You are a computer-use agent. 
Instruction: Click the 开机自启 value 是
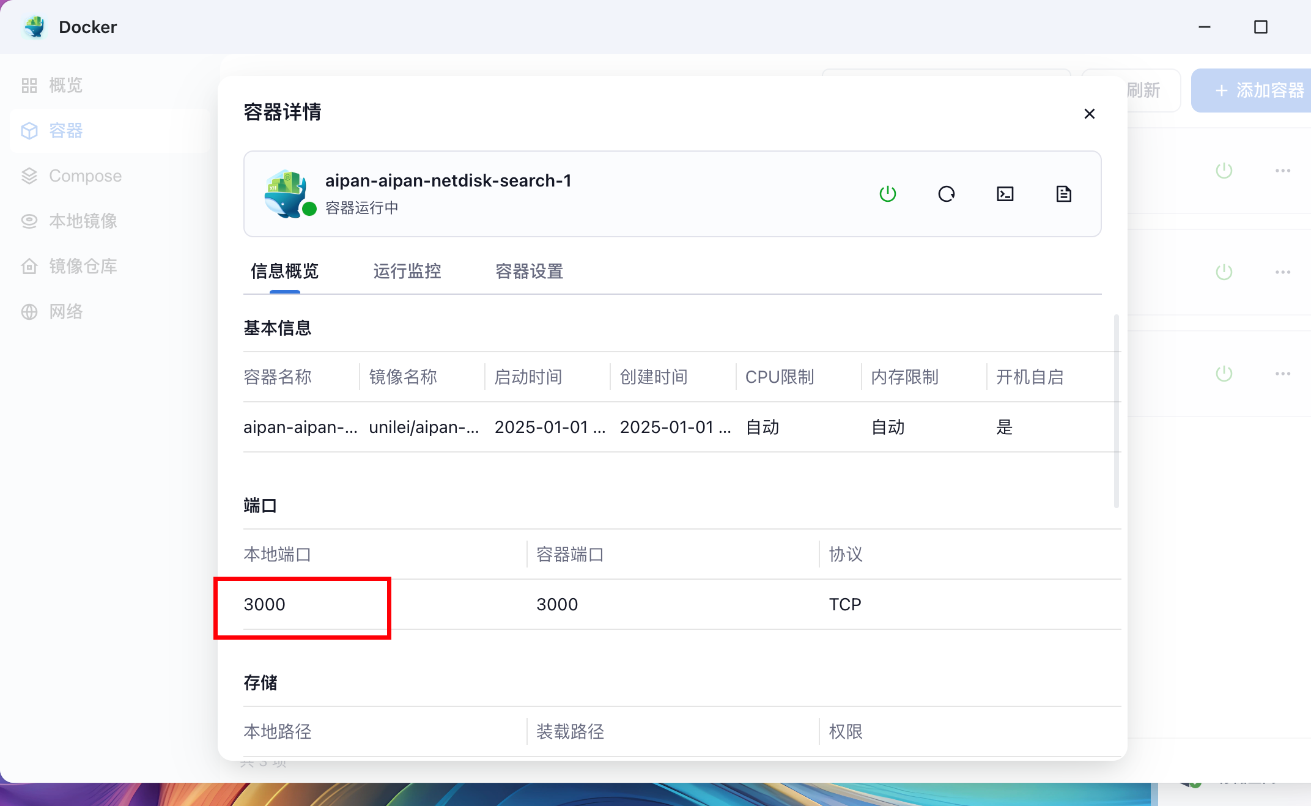1005,427
